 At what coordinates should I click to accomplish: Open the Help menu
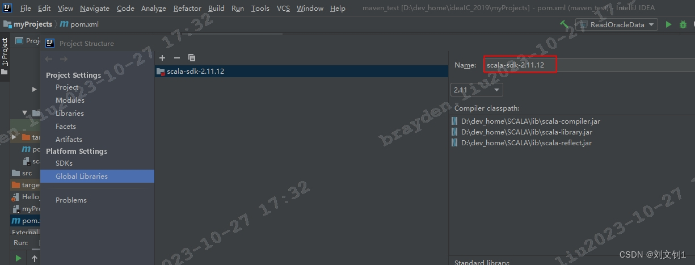pos(338,9)
